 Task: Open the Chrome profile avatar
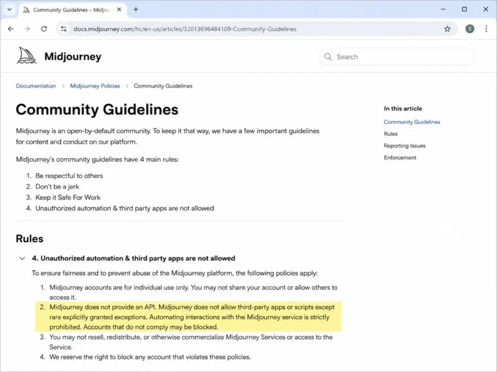(x=470, y=29)
